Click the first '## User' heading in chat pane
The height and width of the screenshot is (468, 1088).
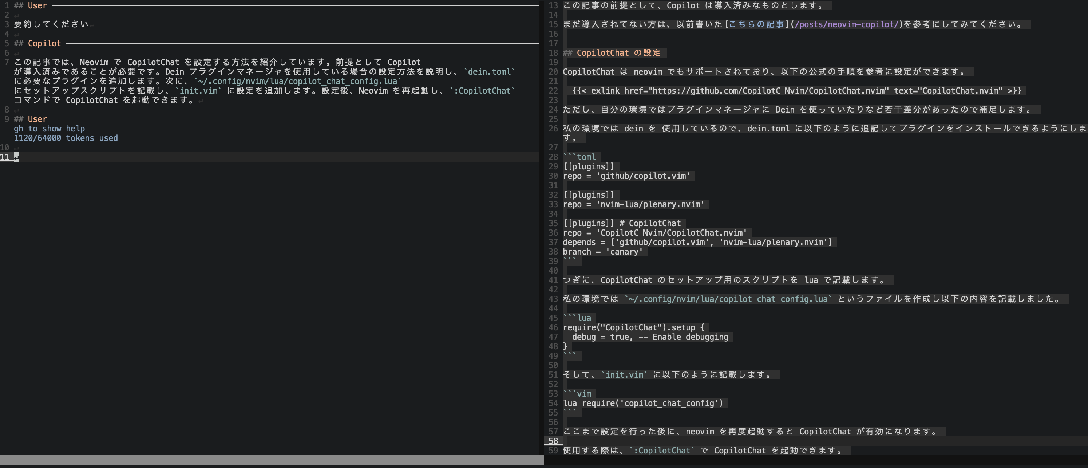[30, 5]
